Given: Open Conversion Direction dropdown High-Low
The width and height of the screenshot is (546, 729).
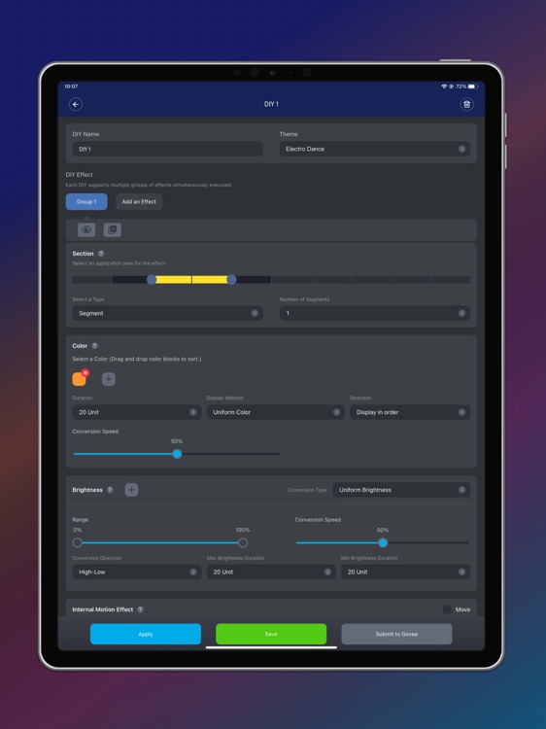Looking at the screenshot, I should pos(137,573).
